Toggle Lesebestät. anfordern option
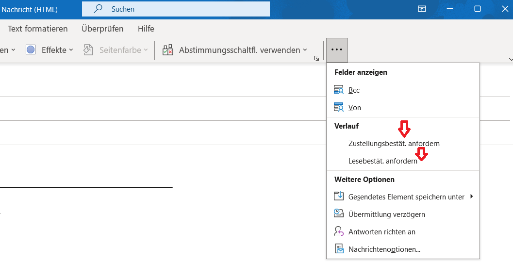 point(403,161)
